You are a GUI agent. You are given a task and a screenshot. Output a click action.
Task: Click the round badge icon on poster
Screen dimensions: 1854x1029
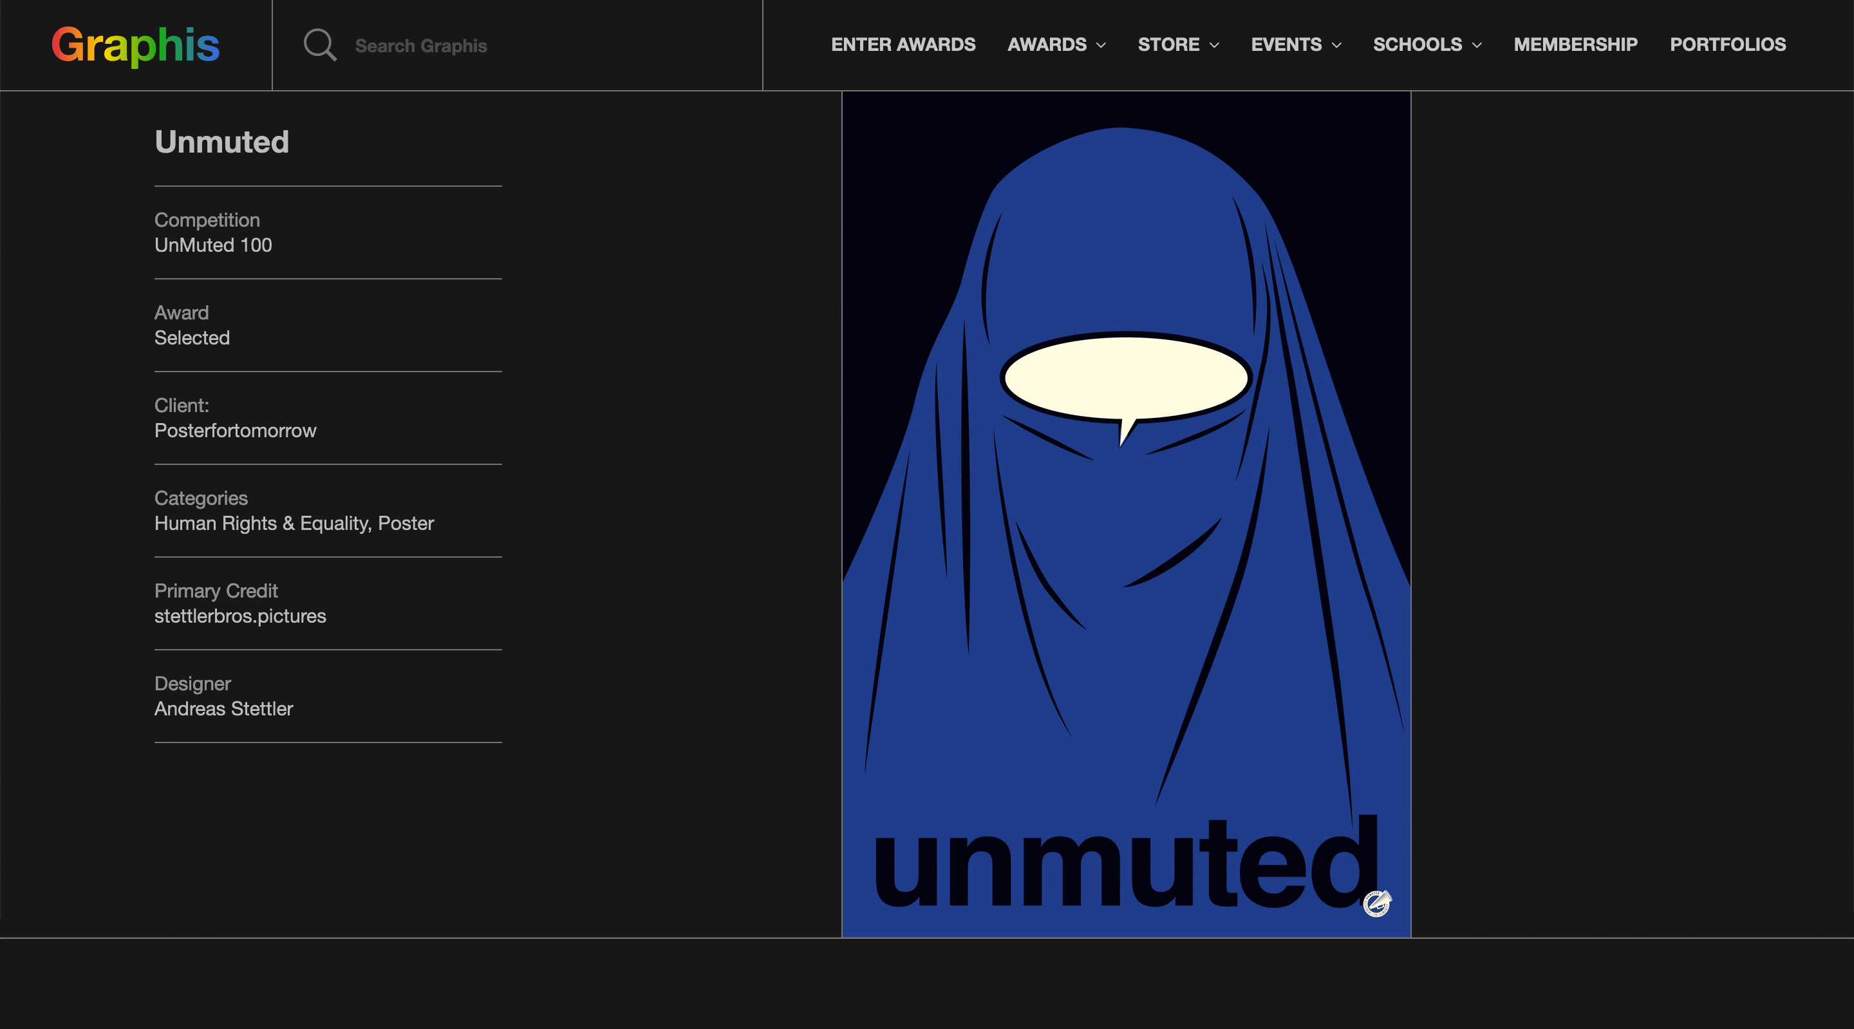pos(1377,903)
